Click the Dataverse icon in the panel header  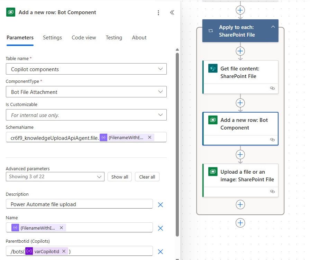coord(11,12)
